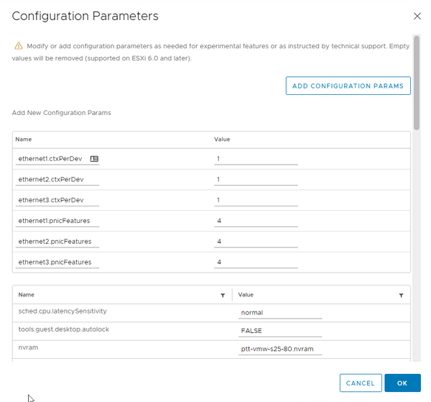Click the ethernet2.pnicFeatures name field

coord(57,242)
